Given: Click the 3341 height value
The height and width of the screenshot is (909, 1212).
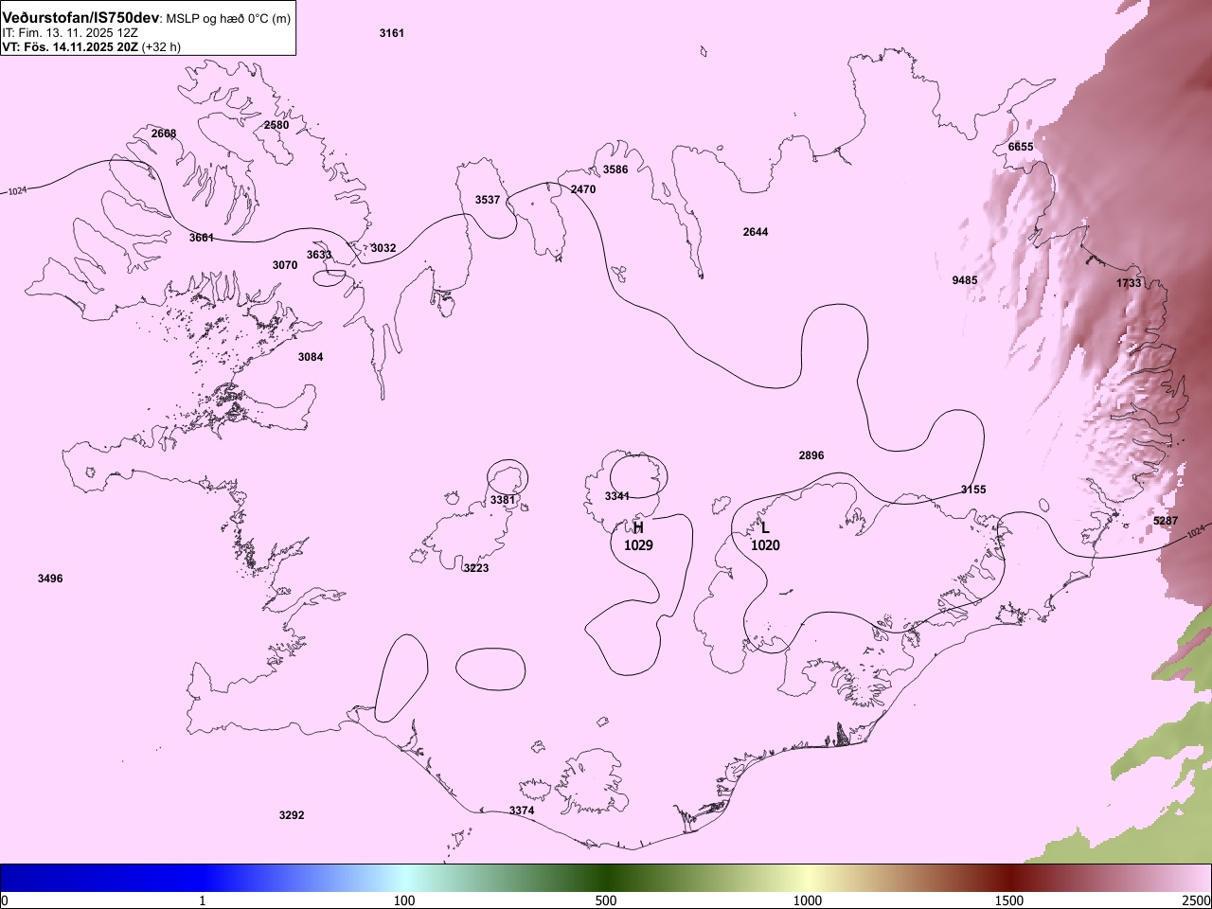Looking at the screenshot, I should point(617,496).
